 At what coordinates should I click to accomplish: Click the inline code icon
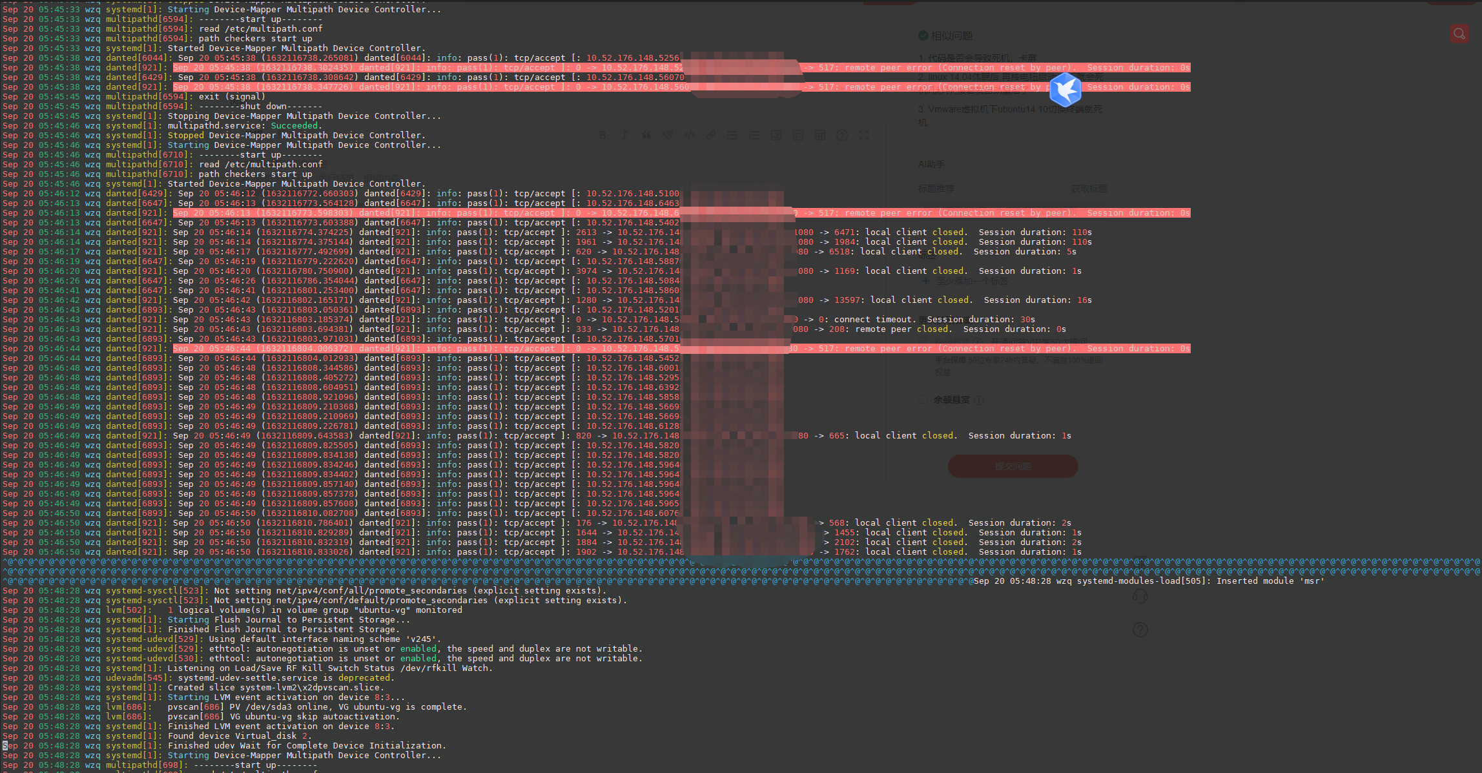point(690,135)
